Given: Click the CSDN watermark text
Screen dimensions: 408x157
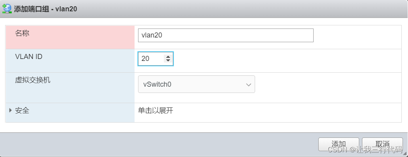Looking at the screenshot, I should (365, 150).
